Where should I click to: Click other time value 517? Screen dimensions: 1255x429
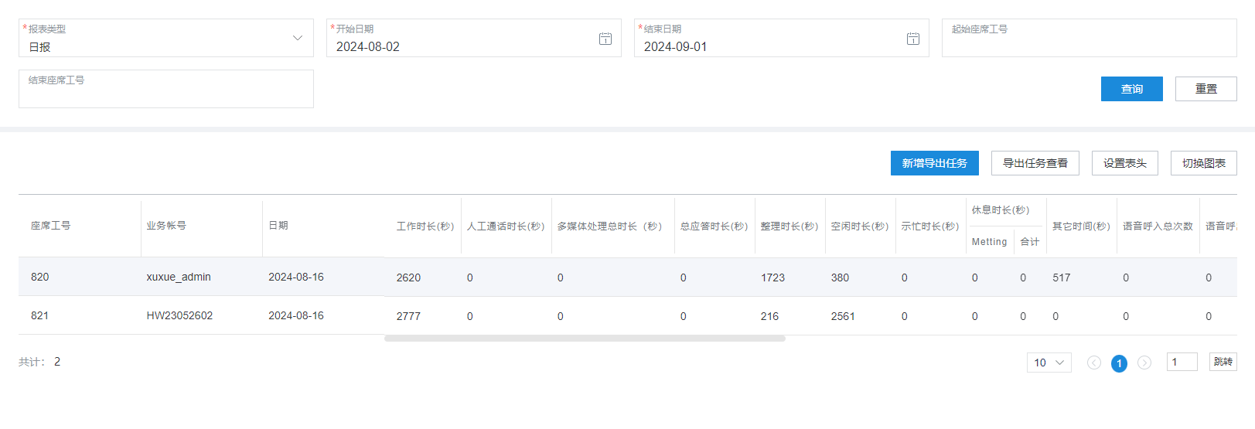click(1062, 277)
